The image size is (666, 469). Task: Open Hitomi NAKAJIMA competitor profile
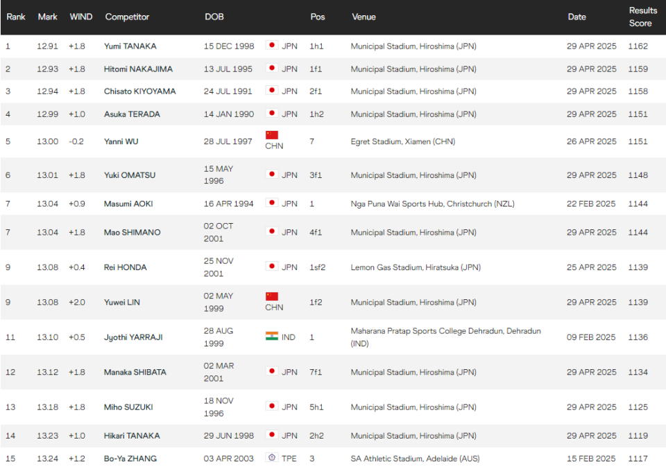[x=139, y=69]
